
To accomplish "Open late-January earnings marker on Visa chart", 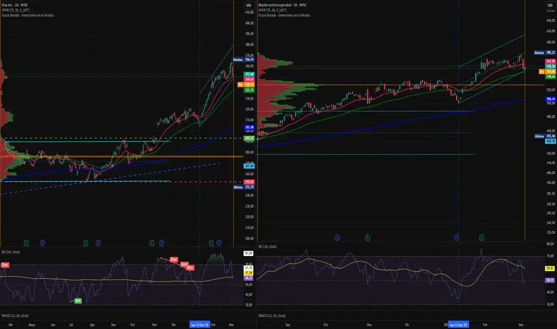I will 212,243.
